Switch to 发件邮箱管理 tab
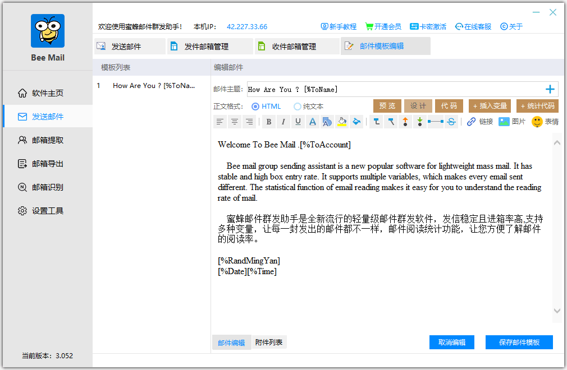The width and height of the screenshot is (567, 370). point(210,46)
